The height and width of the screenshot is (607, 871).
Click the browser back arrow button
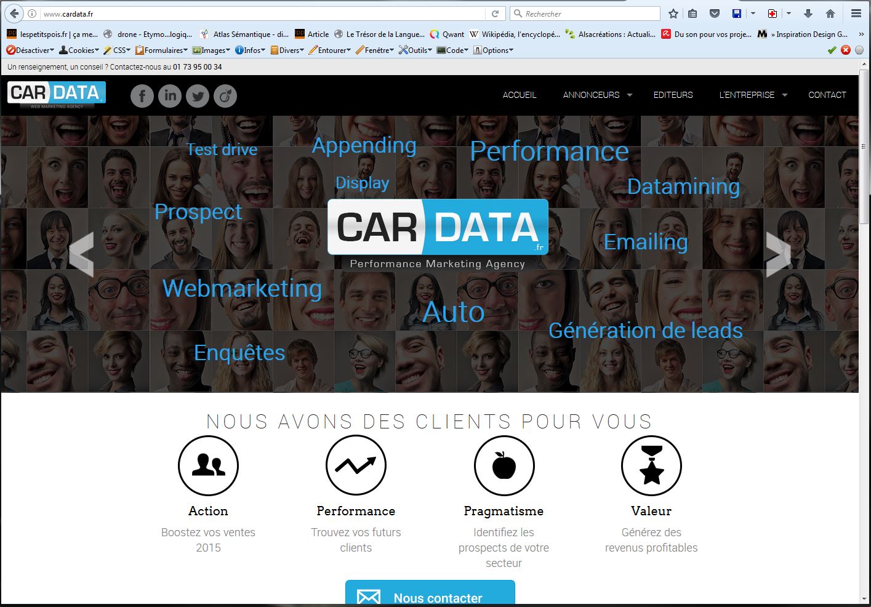[14, 14]
